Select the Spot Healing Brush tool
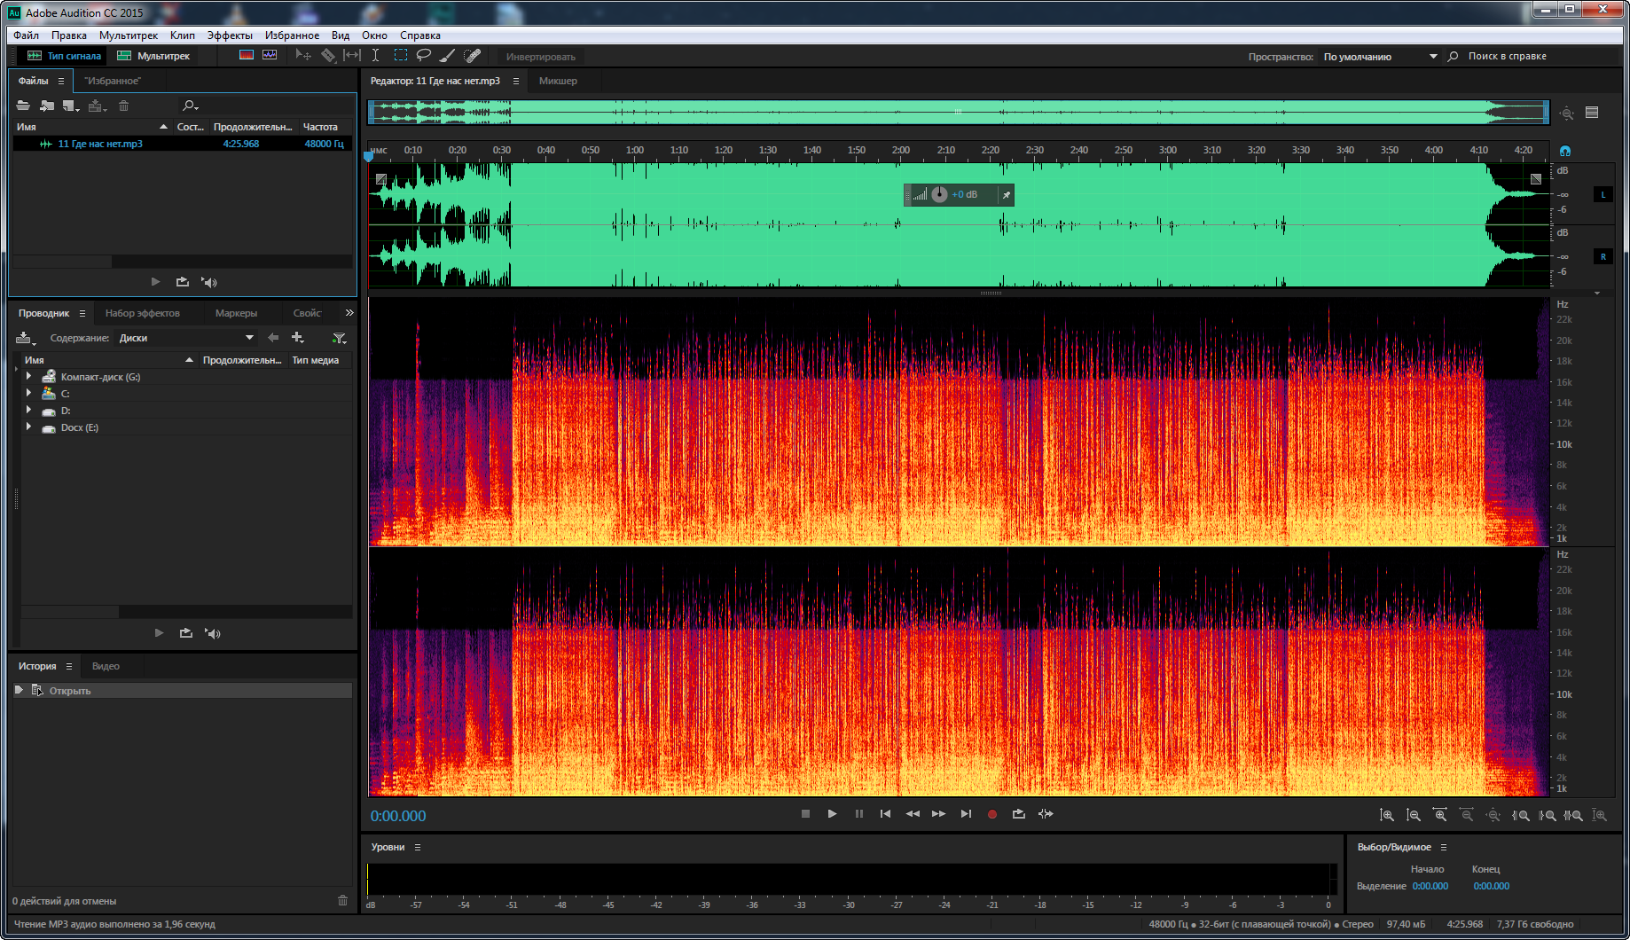Screen dimensions: 1630x940 click(x=473, y=56)
